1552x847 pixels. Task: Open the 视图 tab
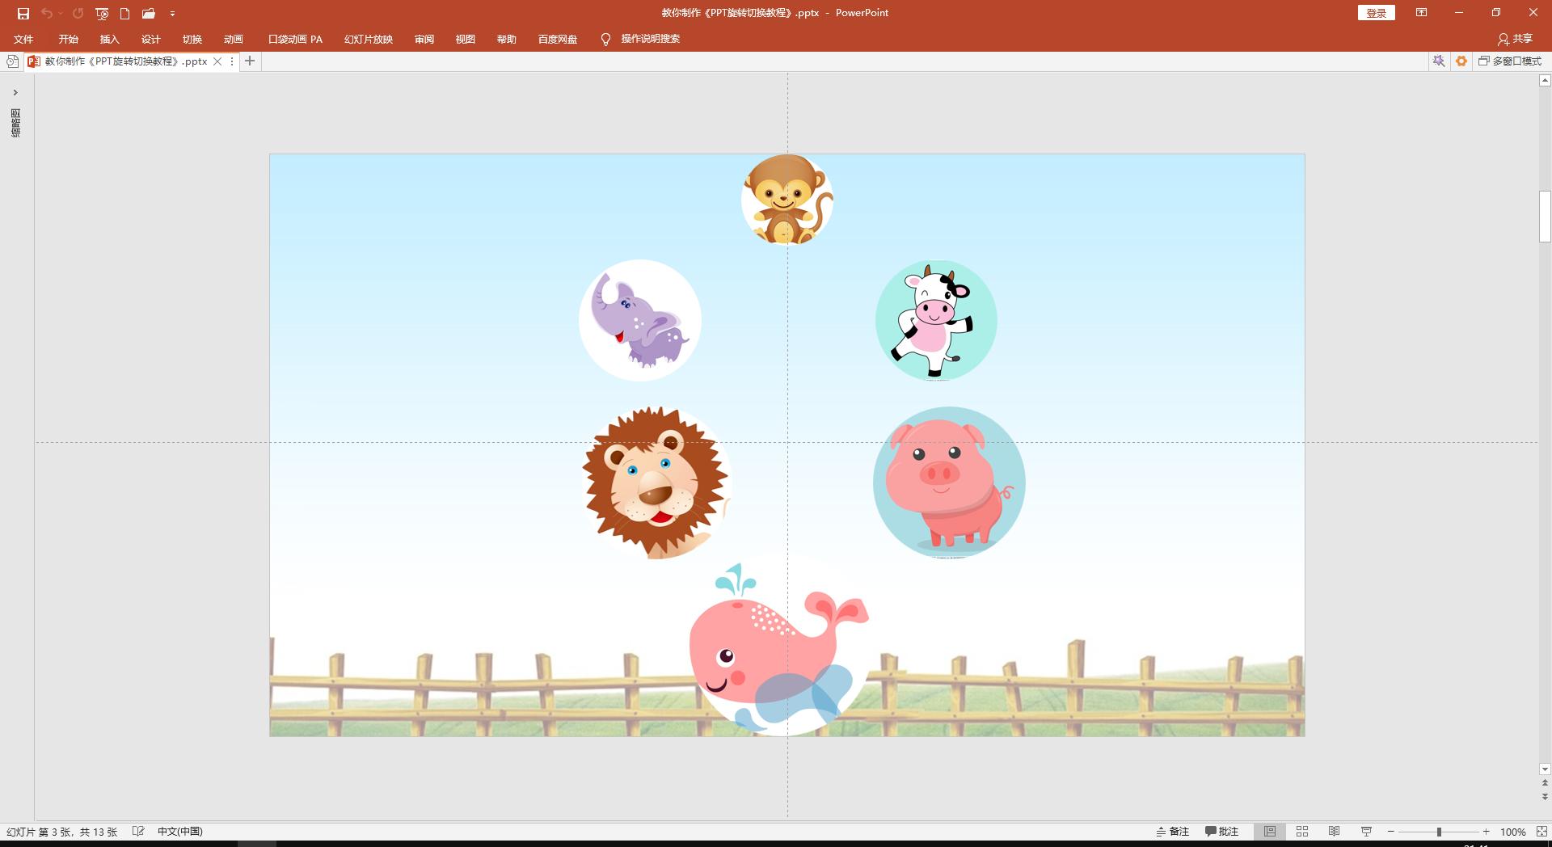click(465, 39)
